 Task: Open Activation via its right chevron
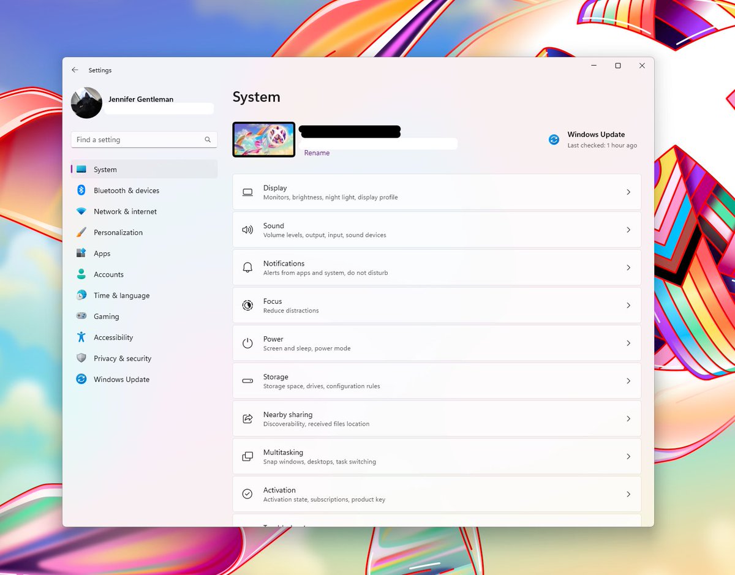click(x=628, y=494)
